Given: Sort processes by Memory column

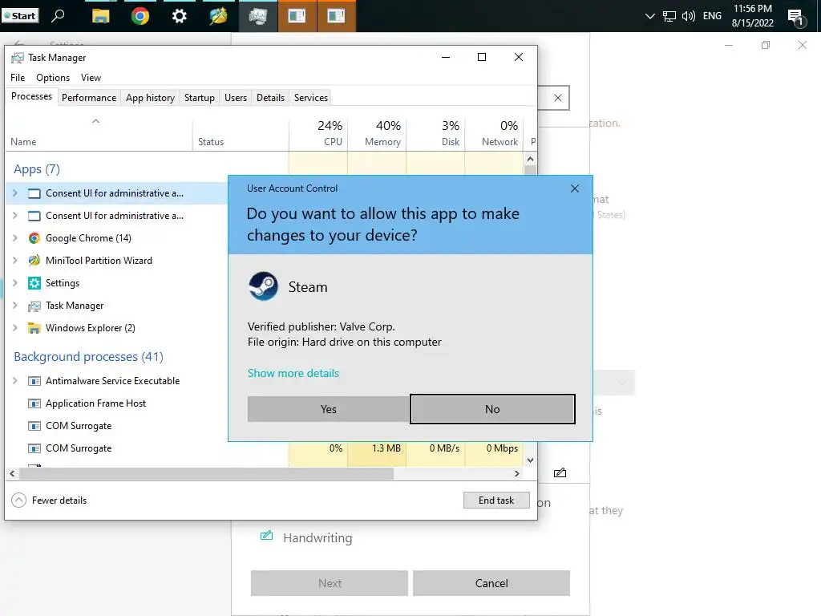Looking at the screenshot, I should (x=378, y=134).
